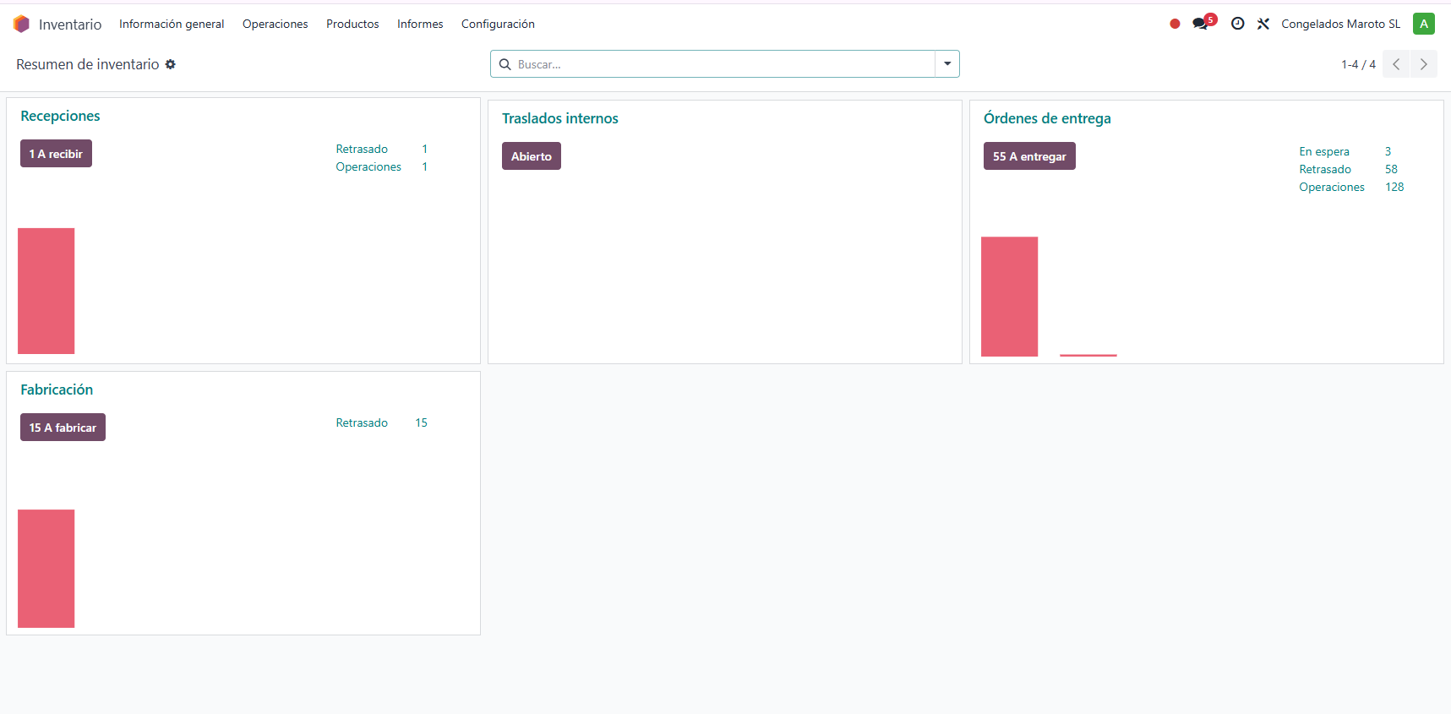Open the Operaciones menu

coord(275,24)
